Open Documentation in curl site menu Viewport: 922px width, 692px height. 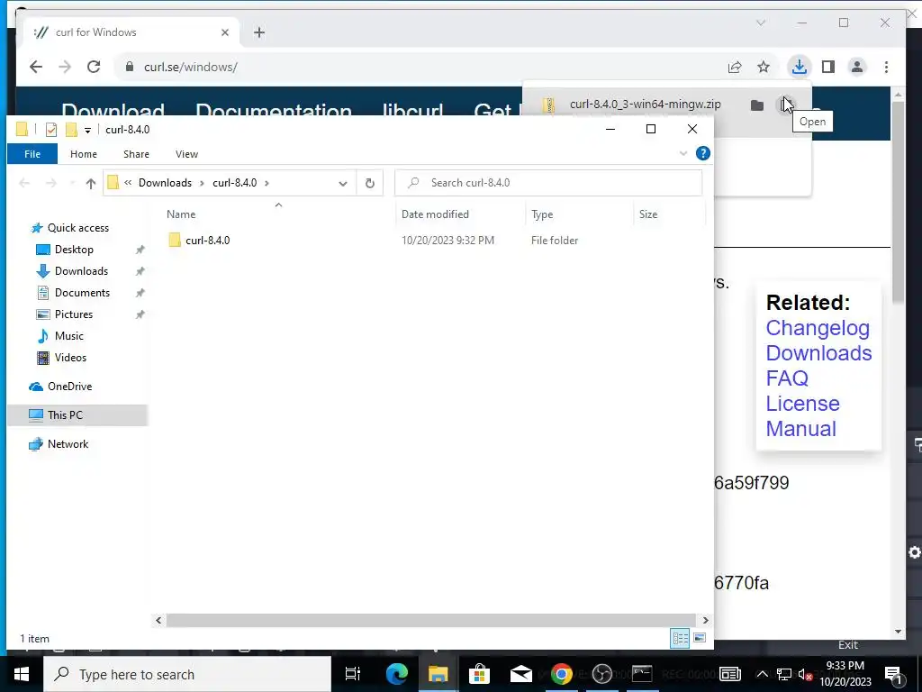point(274,109)
